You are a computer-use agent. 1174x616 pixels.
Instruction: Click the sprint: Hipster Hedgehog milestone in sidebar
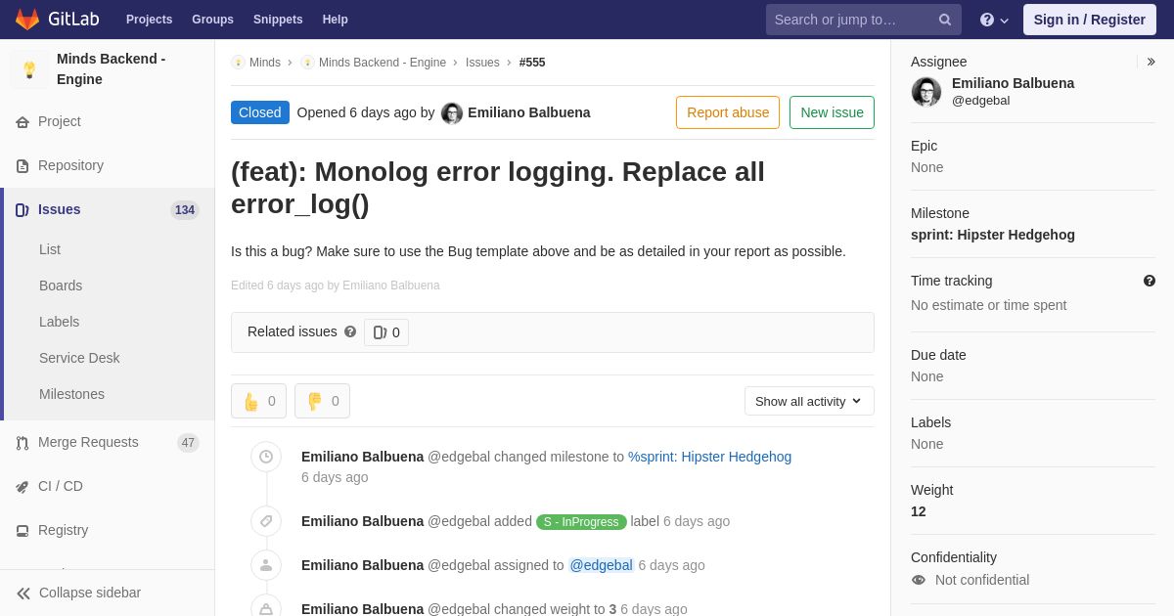993,235
